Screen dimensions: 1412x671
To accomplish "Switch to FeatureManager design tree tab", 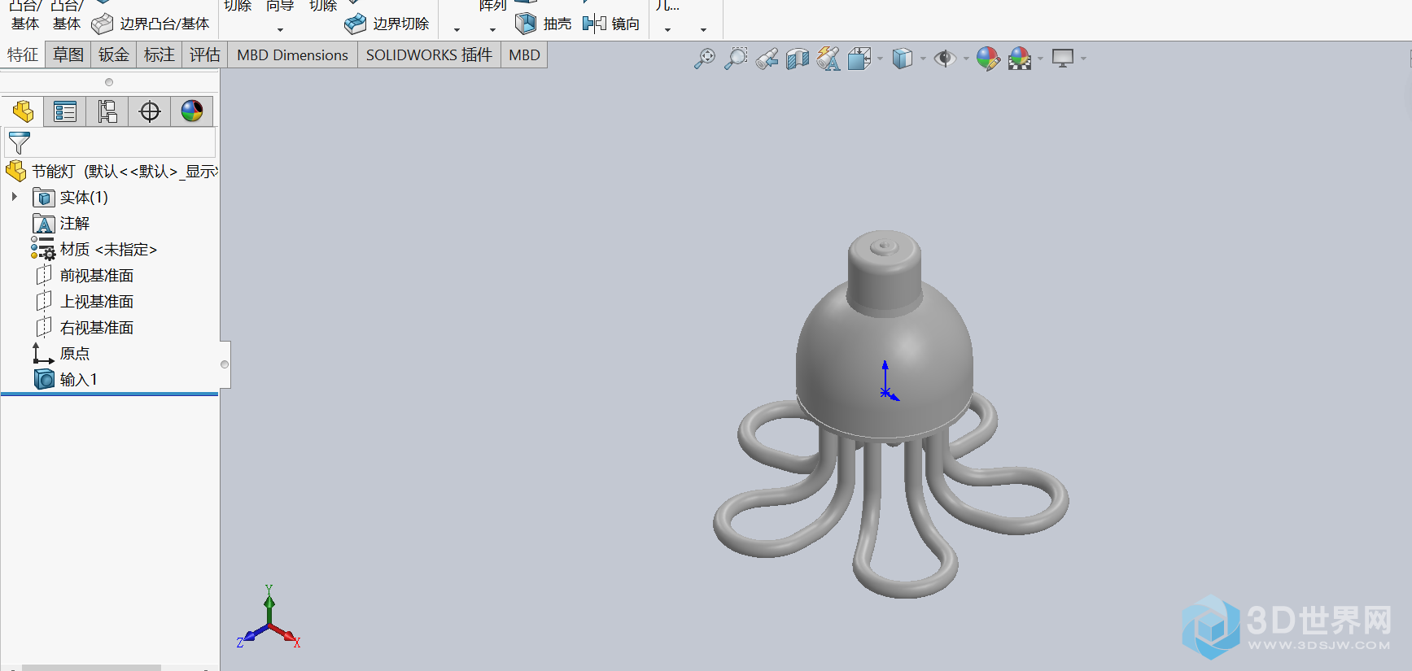I will pyautogui.click(x=23, y=111).
